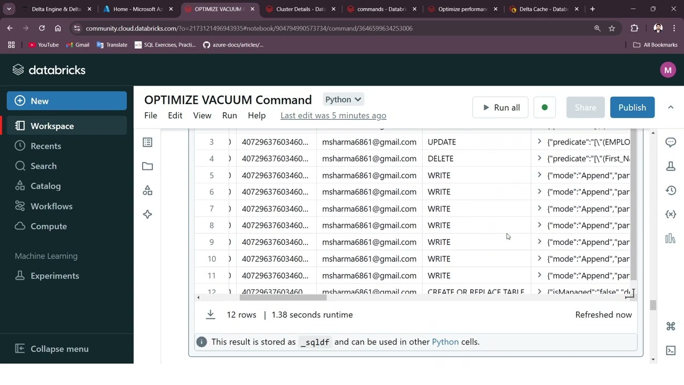This screenshot has height=385, width=684.
Task: Open the workspace folder browser icon
Action: point(147,166)
